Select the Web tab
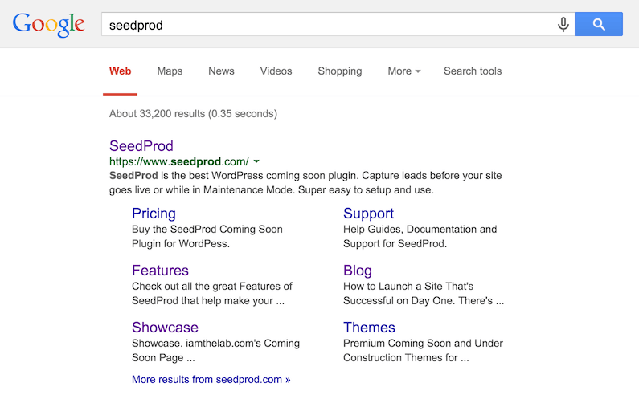Viewport: 639px width, 395px height. (121, 71)
